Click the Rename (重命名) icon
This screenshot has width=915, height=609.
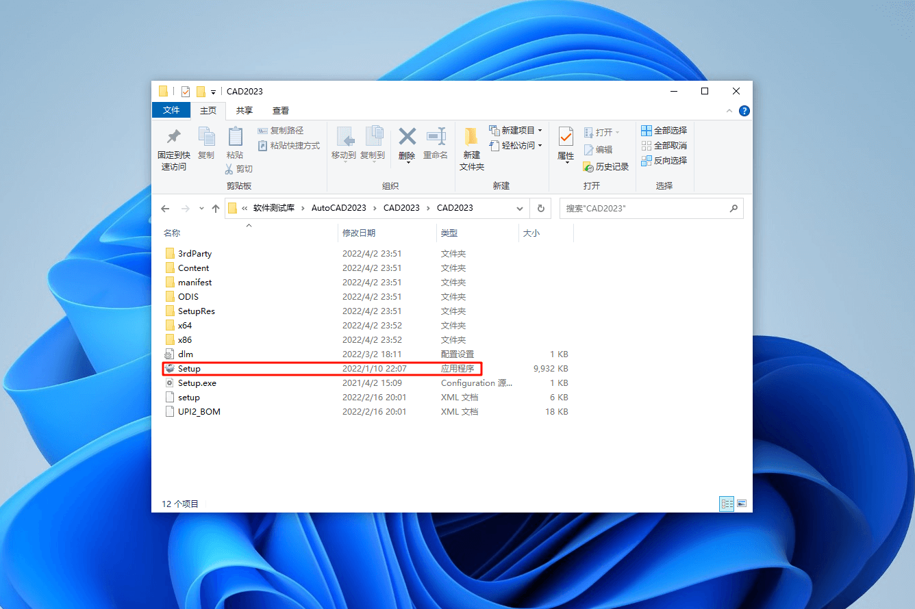coord(436,142)
